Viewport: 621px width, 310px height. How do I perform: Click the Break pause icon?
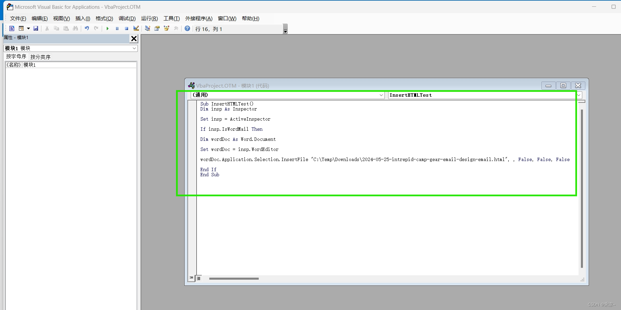click(x=117, y=29)
